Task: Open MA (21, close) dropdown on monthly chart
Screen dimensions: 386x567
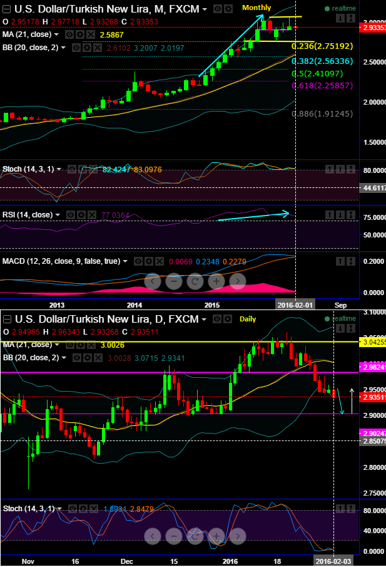Action: (x=56, y=34)
